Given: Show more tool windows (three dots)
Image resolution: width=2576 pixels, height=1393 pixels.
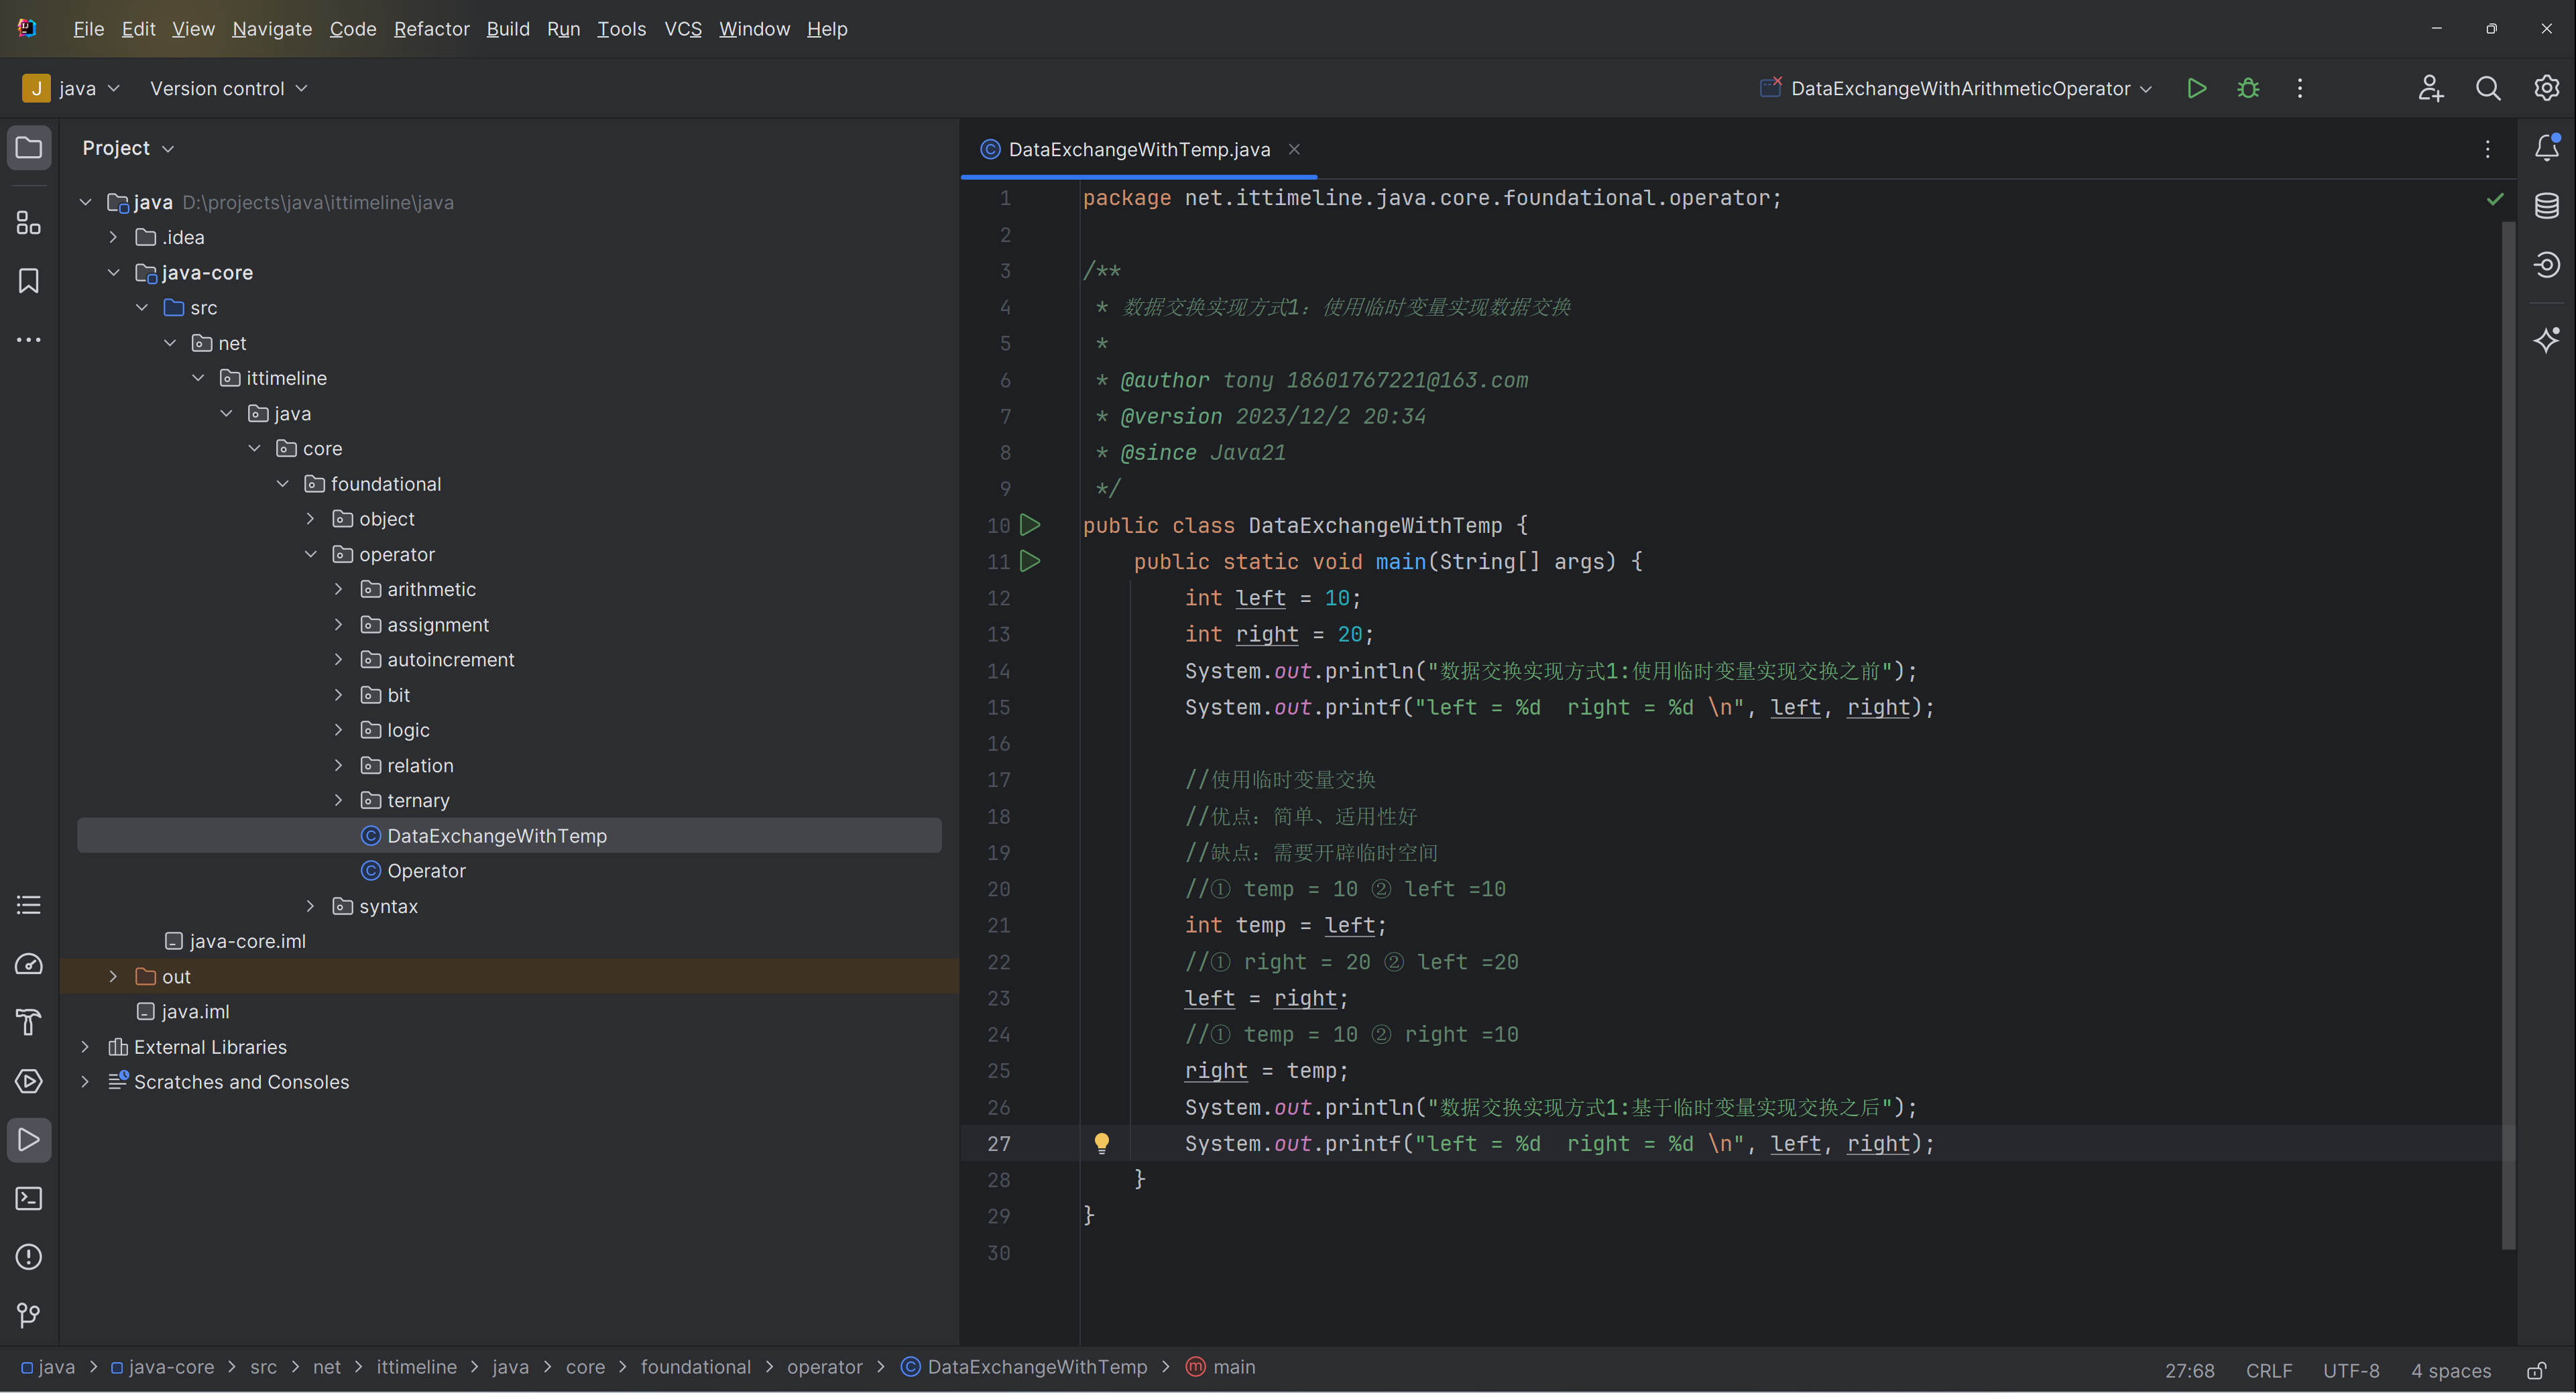Looking at the screenshot, I should 29,340.
